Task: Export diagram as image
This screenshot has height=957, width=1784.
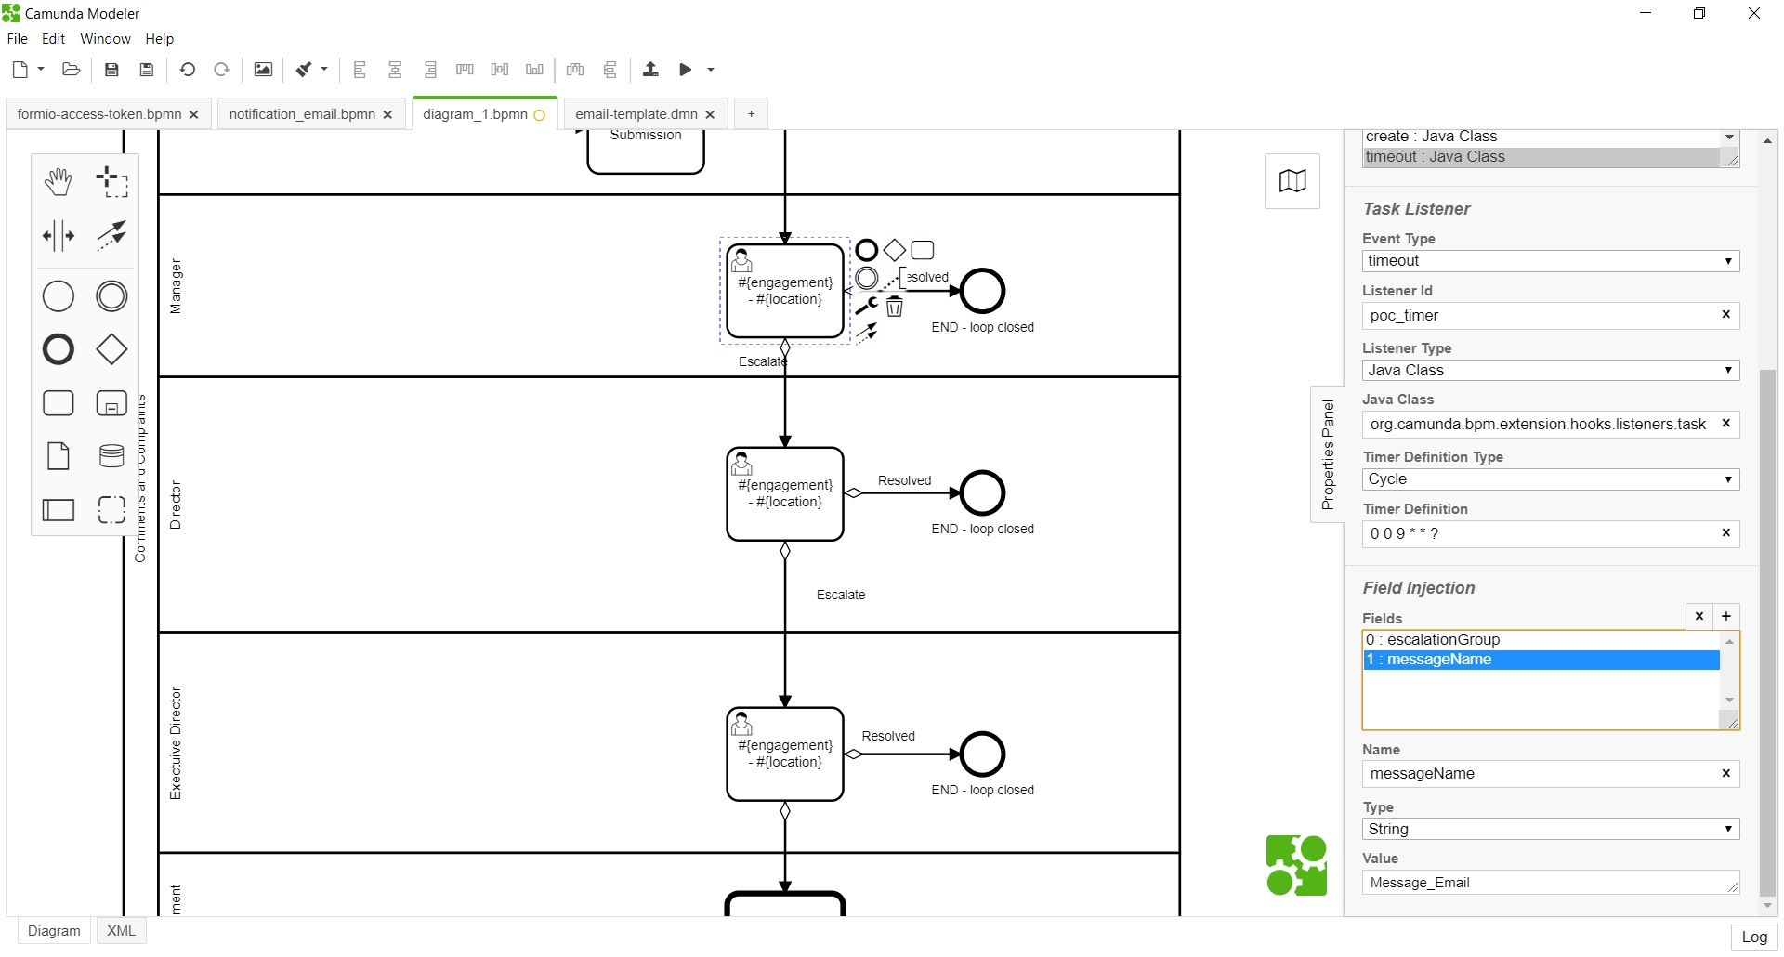Action: pos(263,70)
